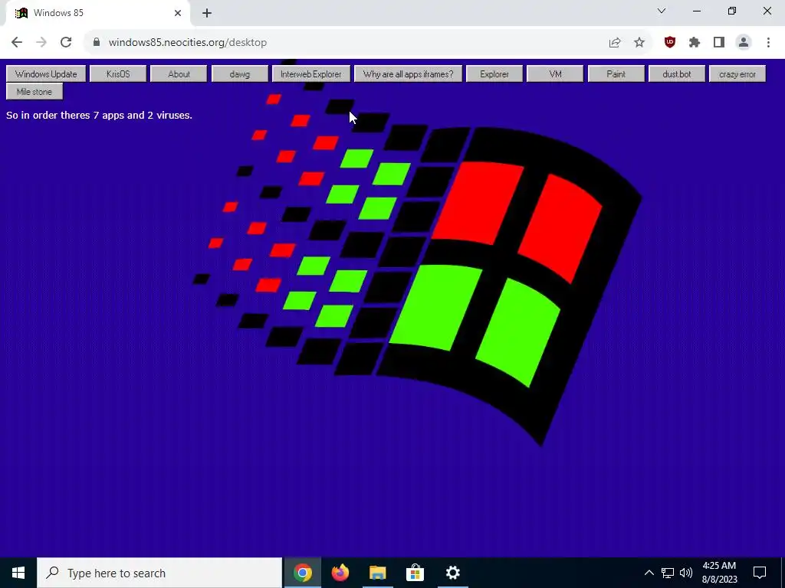Share this page using the share icon

click(615, 43)
